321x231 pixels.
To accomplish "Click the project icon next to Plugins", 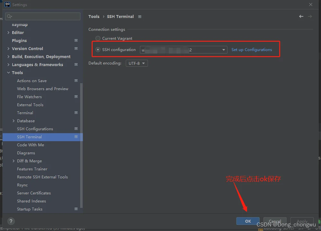I will coord(76,40).
